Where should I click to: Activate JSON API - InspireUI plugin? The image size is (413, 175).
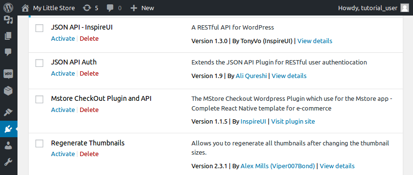point(63,39)
